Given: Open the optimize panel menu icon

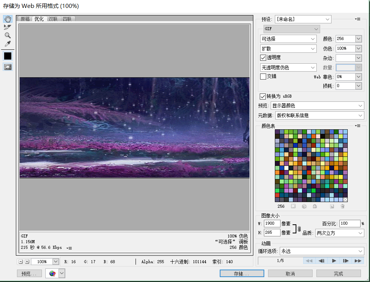Looking at the screenshot, I should pos(358,19).
